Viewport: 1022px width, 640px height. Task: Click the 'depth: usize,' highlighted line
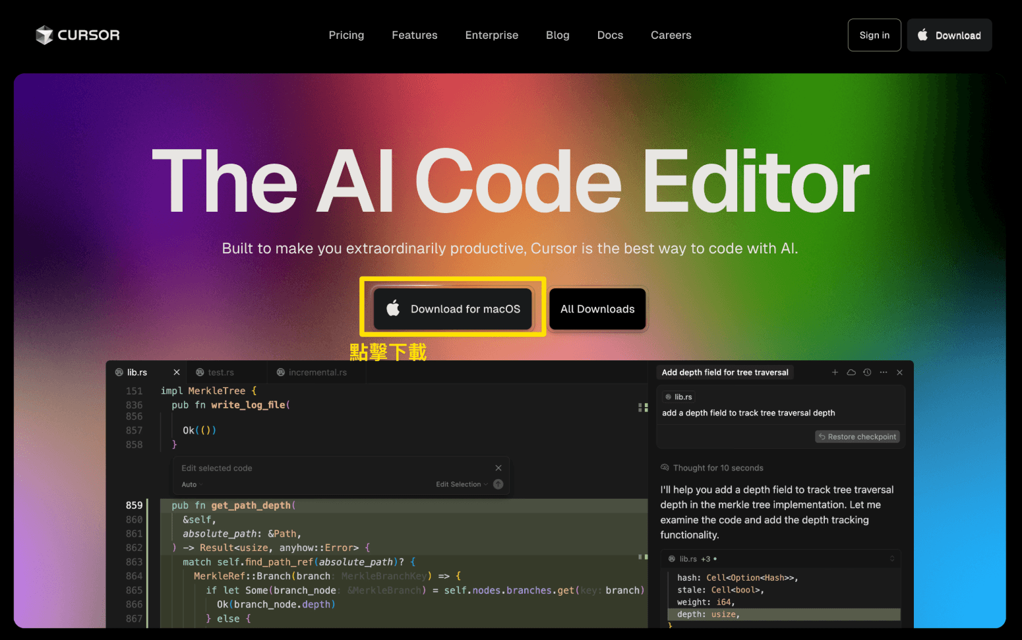coord(784,614)
